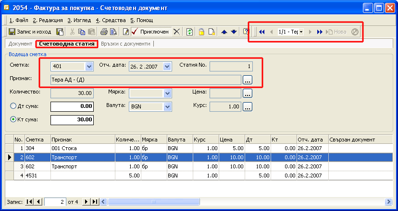Open the Изглед menu
The image size is (398, 211).
pyautogui.click(x=79, y=20)
